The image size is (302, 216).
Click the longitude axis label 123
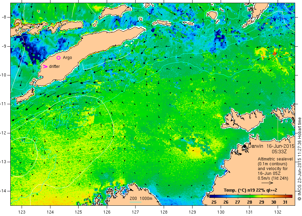[x=22, y=212]
